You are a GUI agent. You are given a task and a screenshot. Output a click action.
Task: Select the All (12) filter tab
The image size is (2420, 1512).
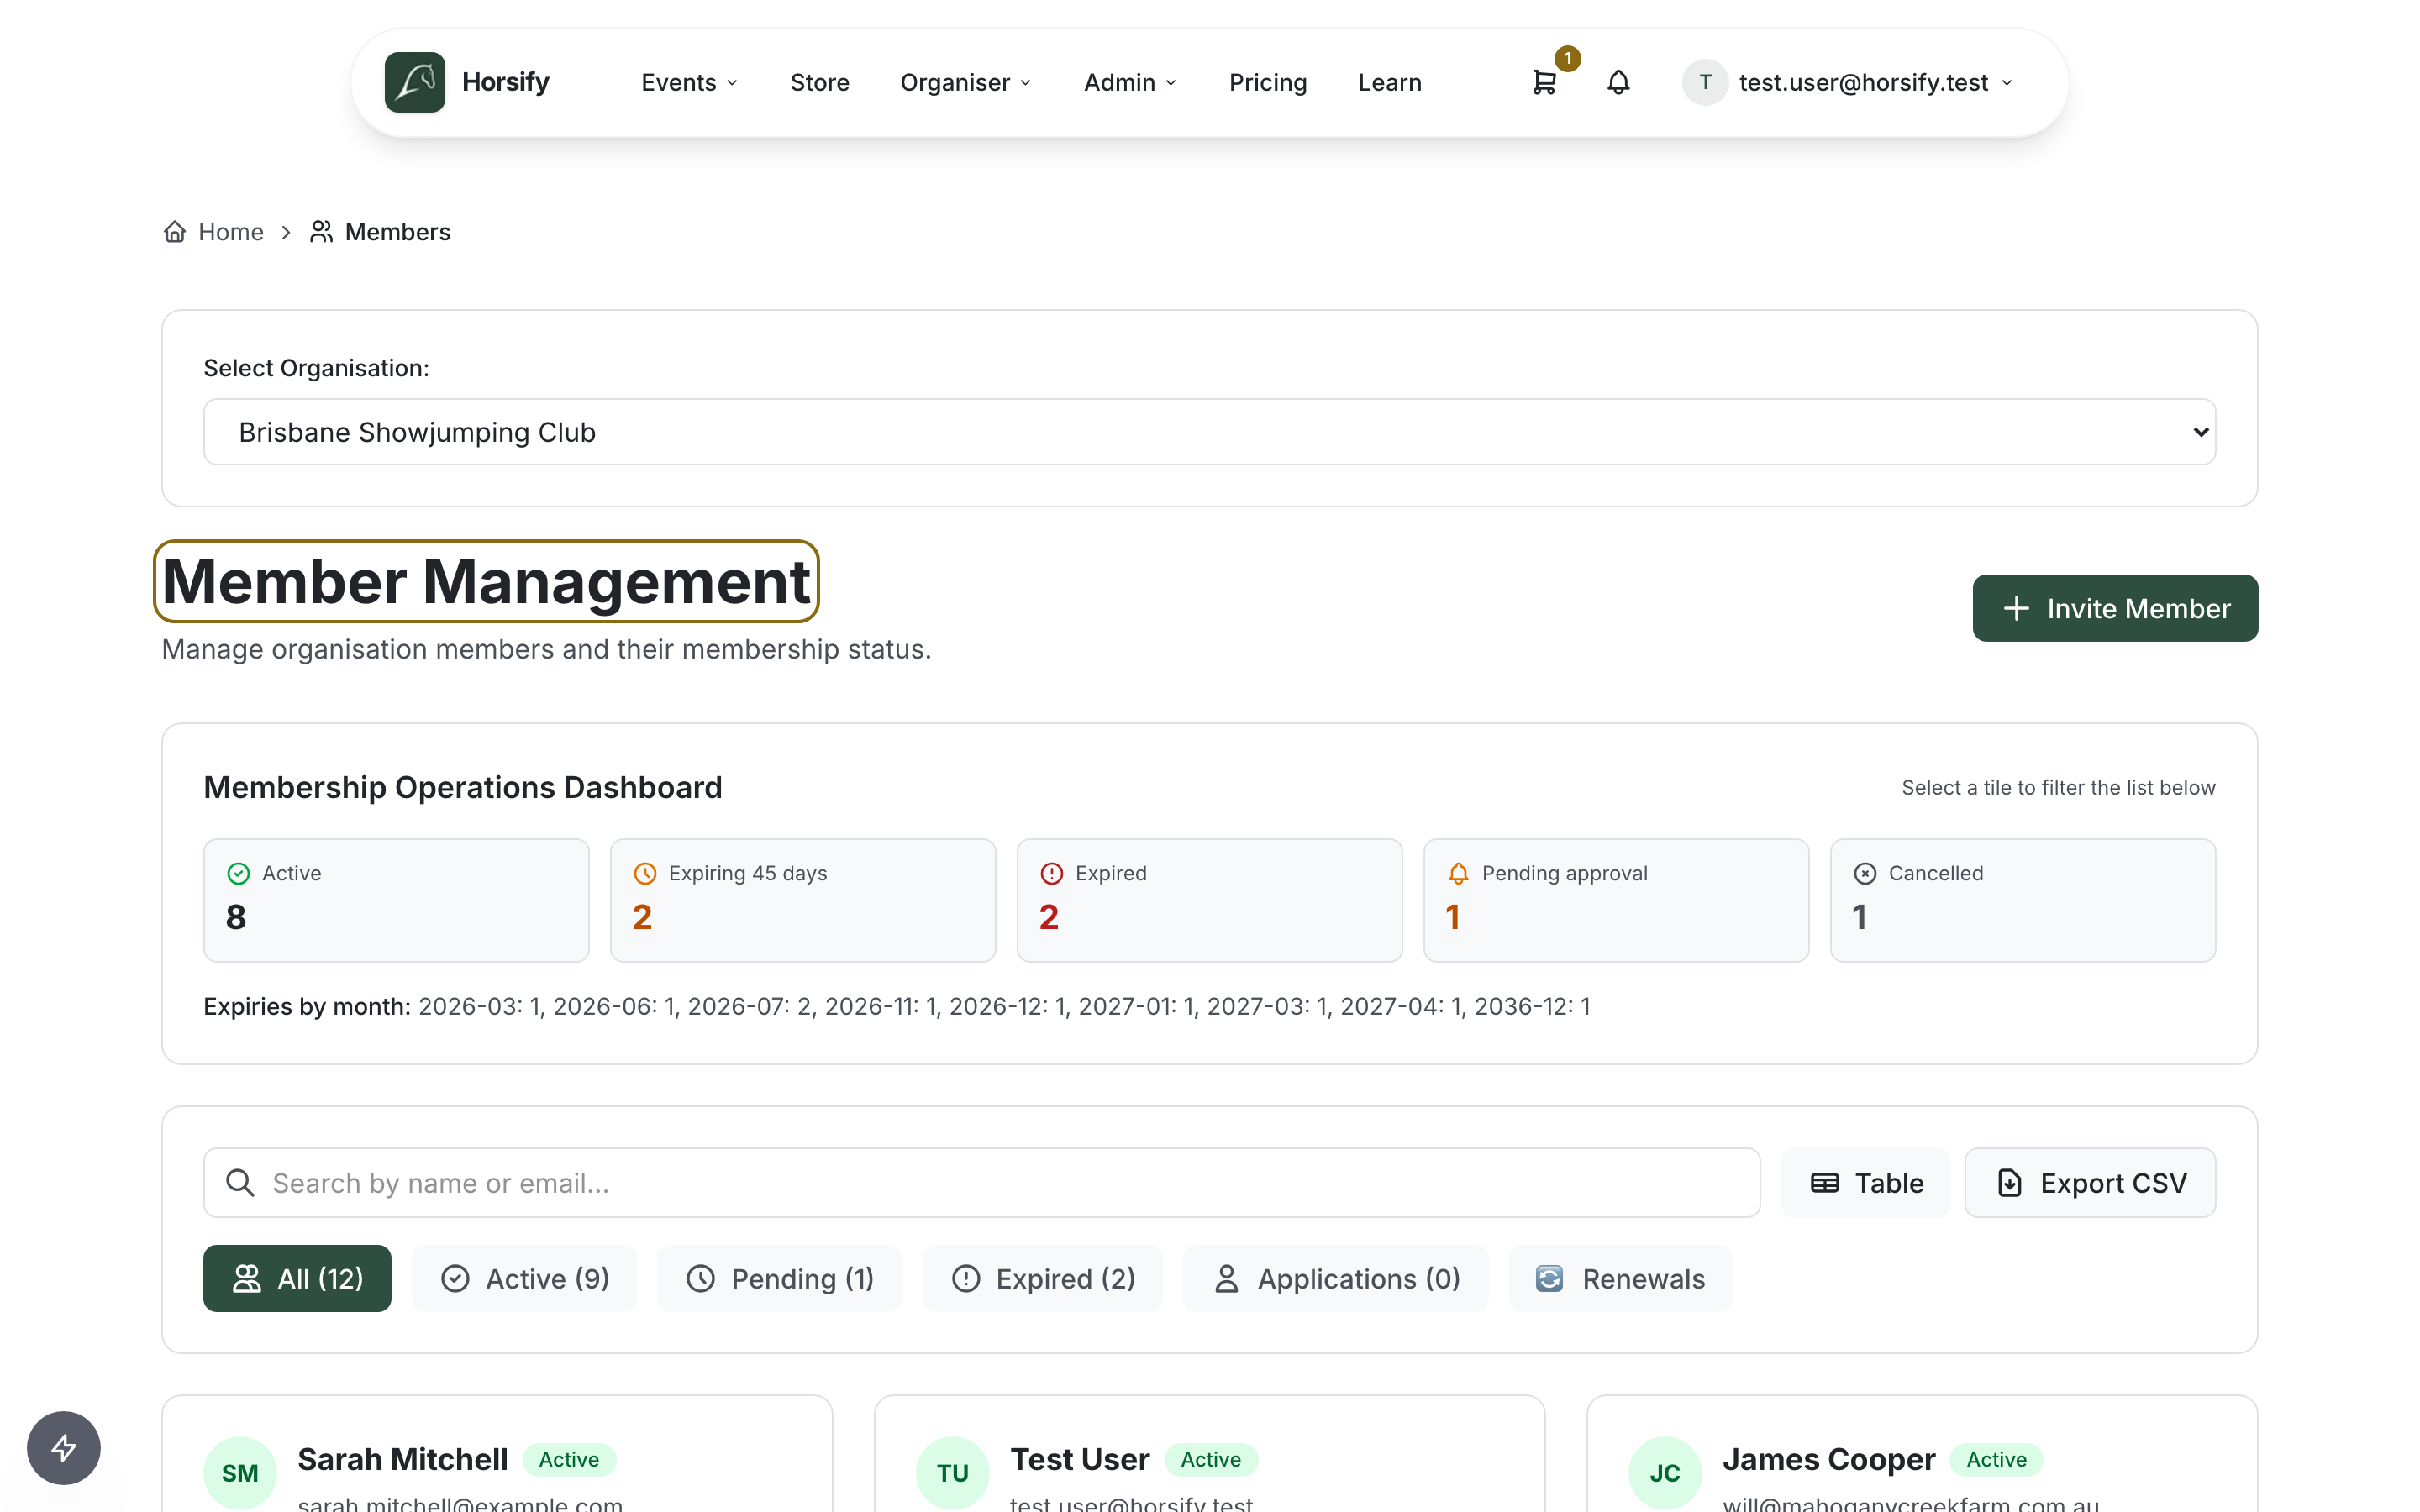click(297, 1278)
